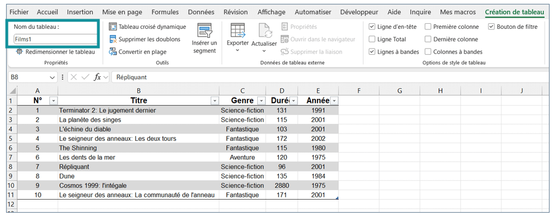Click the formula bar confirm checkmark
Image resolution: width=554 pixels, height=216 pixels.
(85, 77)
